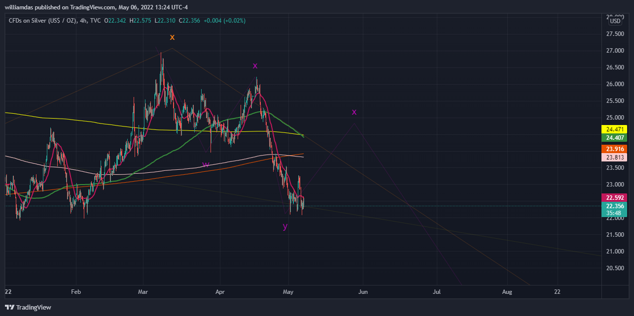Click the 23.500 price axis tick

tap(615, 168)
